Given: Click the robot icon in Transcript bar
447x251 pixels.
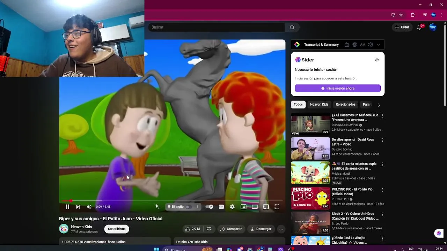Looking at the screenshot, I should point(347,45).
